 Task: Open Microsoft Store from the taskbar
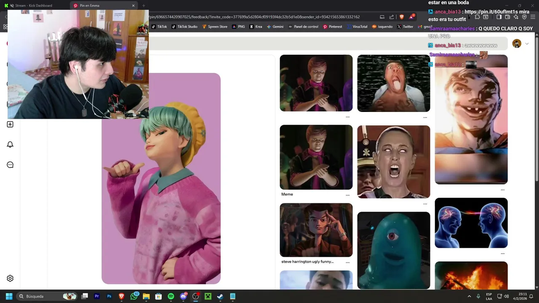click(x=159, y=296)
